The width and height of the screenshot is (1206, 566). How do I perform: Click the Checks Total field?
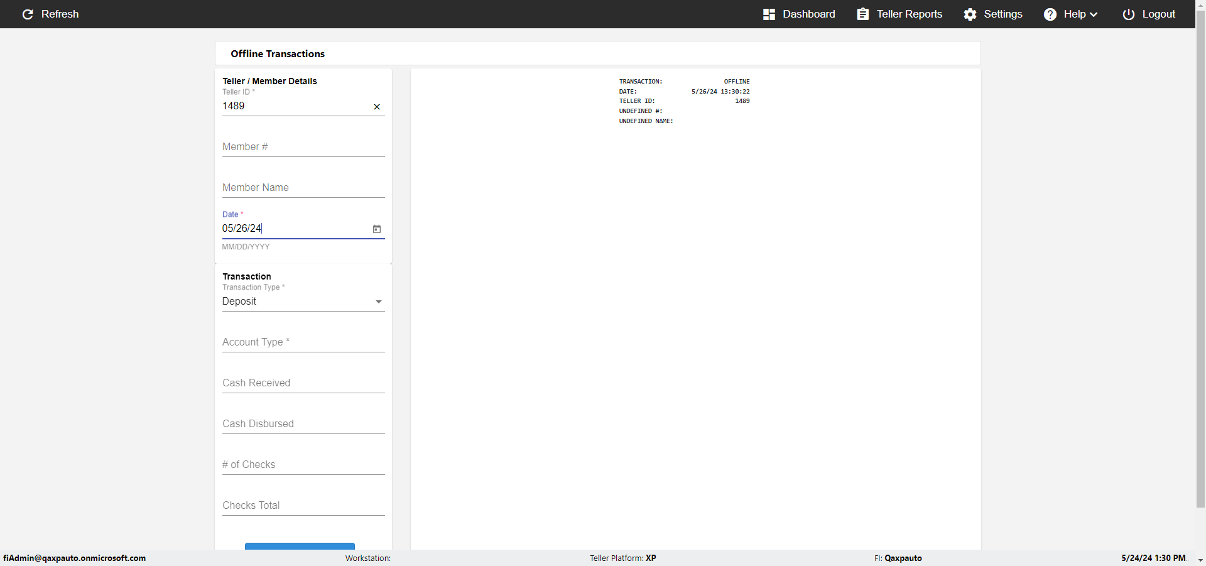(303, 506)
